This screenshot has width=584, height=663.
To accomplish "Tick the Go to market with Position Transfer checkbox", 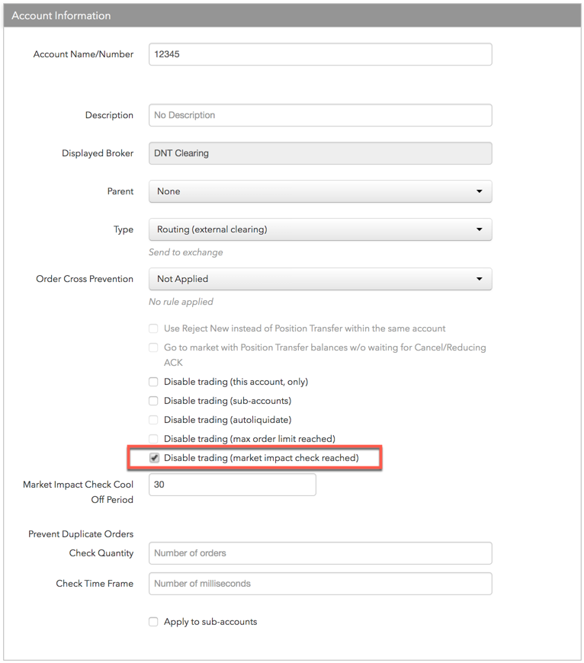I will pos(153,348).
